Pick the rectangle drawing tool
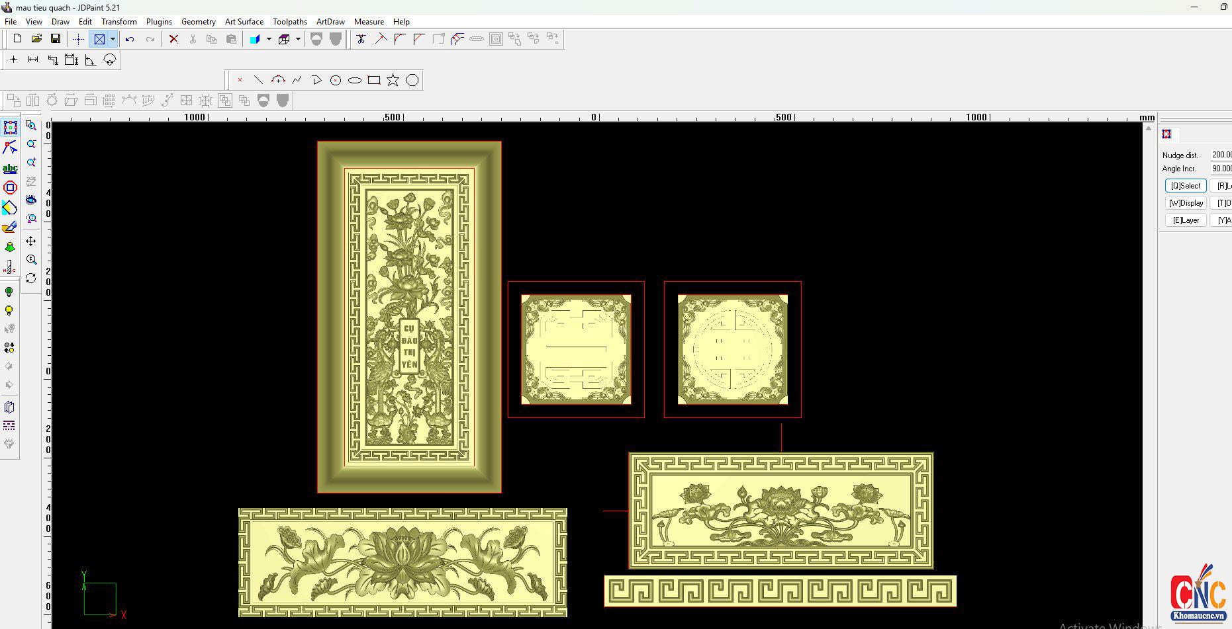1232x629 pixels. (x=374, y=80)
